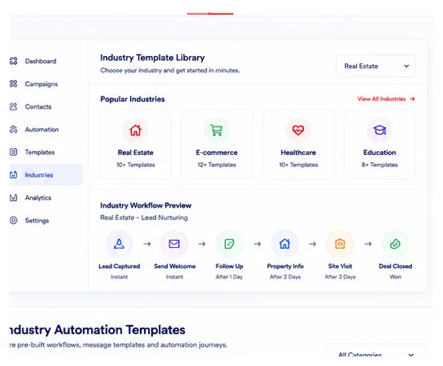Click the Campaigns sidebar icon
This screenshot has width=443, height=366.
coord(14,83)
